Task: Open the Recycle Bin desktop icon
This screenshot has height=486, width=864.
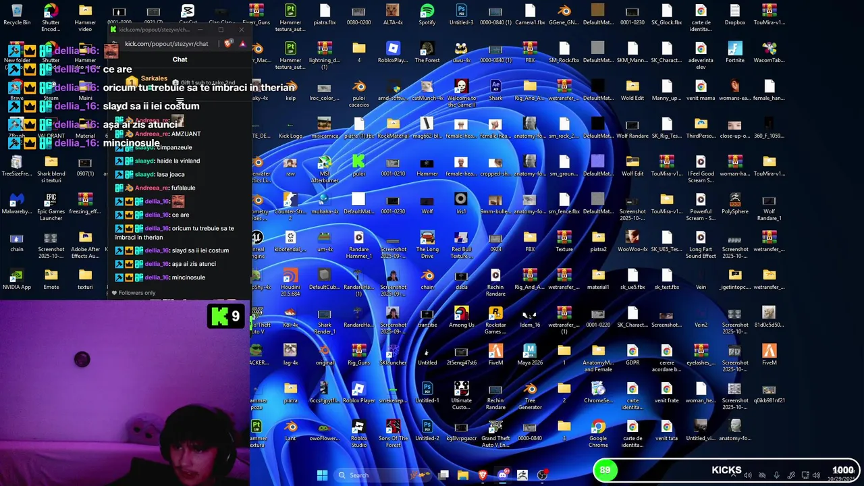Action: (x=17, y=15)
